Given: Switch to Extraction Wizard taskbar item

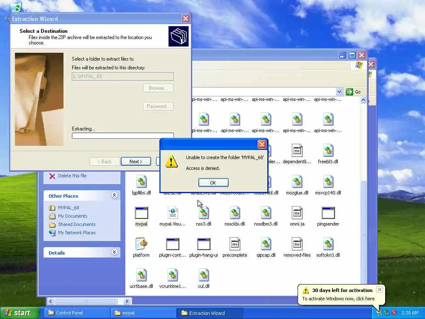Looking at the screenshot, I should click(209, 313).
